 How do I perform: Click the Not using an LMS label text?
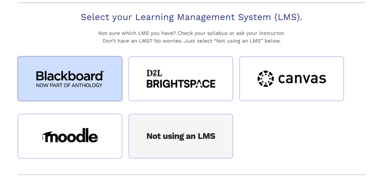181,136
